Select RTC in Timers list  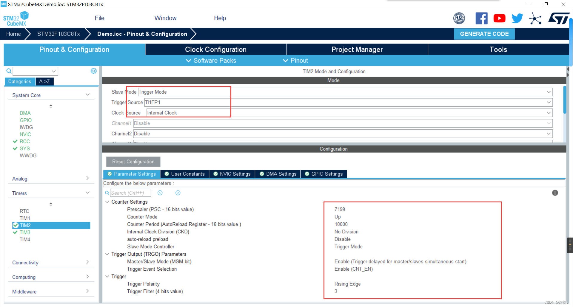[x=24, y=211]
